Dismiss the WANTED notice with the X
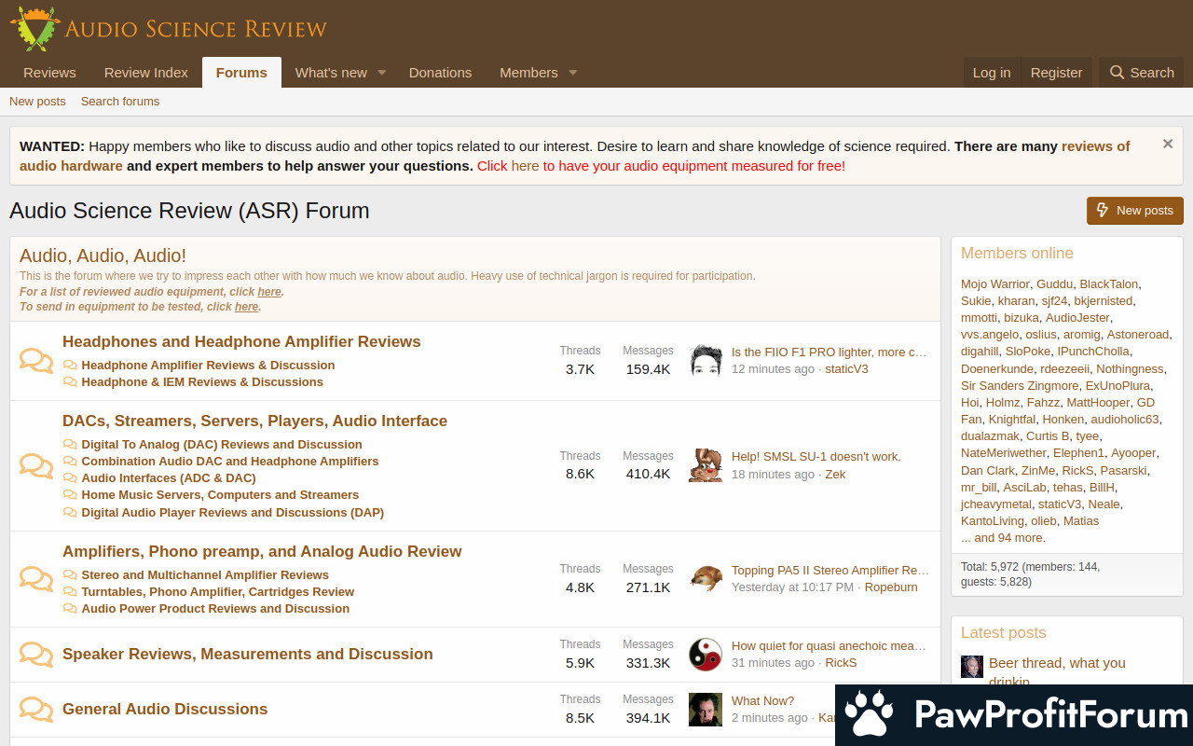The width and height of the screenshot is (1193, 746). tap(1167, 145)
